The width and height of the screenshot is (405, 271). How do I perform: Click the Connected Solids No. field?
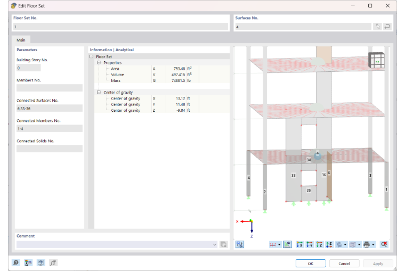click(x=50, y=149)
